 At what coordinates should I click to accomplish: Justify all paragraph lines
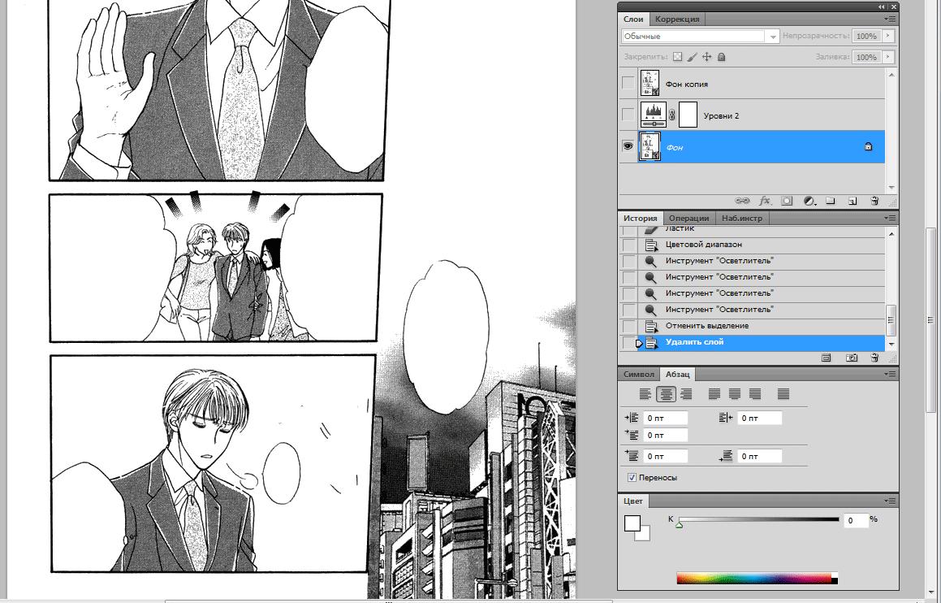tap(783, 394)
